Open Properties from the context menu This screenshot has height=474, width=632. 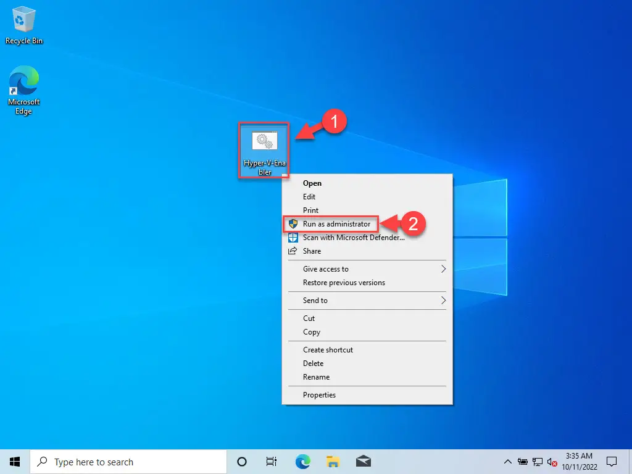tap(367, 395)
